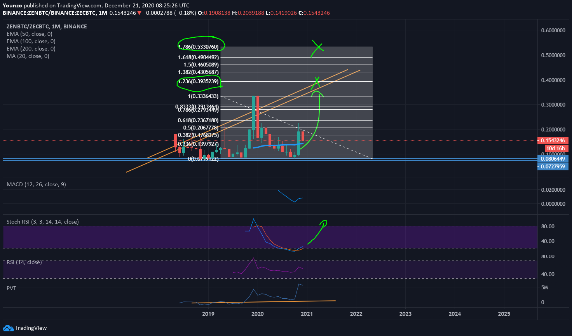Click the blue 0.0727959 price line tag
This screenshot has width=572, height=336.
553,166
